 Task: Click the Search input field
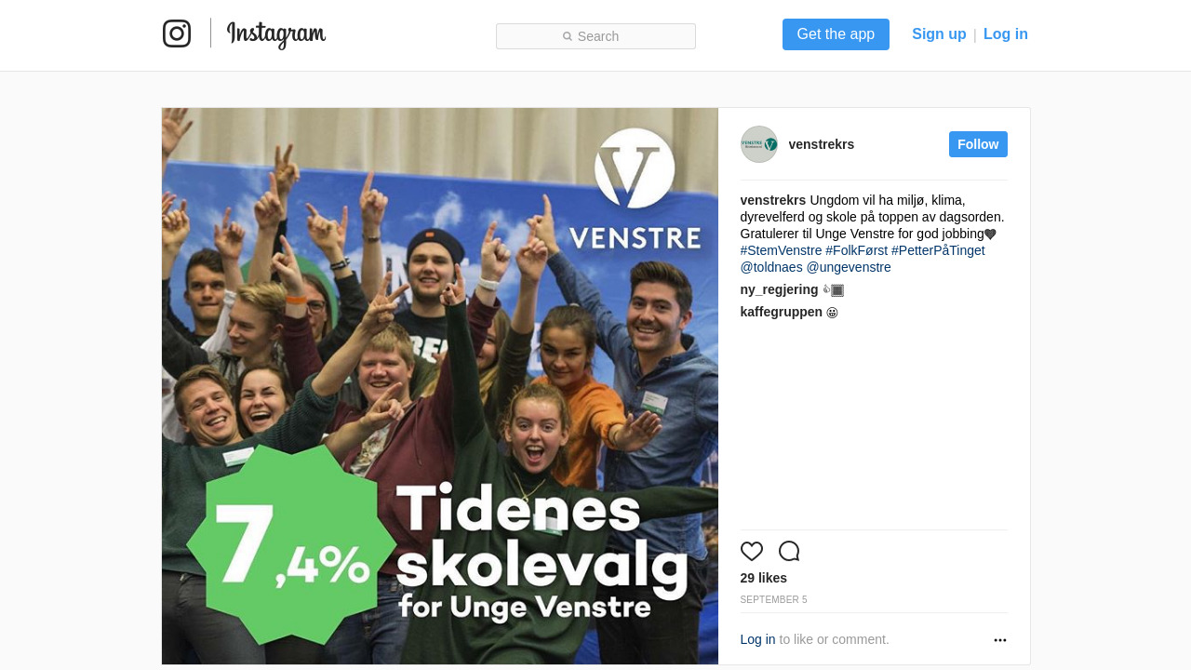[595, 36]
